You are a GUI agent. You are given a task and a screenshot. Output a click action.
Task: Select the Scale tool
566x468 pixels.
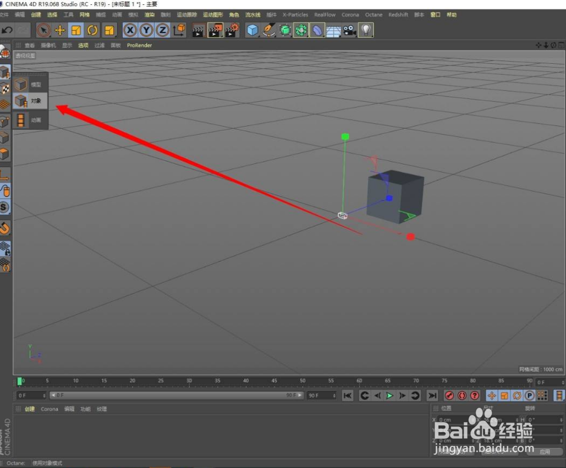[x=76, y=30]
